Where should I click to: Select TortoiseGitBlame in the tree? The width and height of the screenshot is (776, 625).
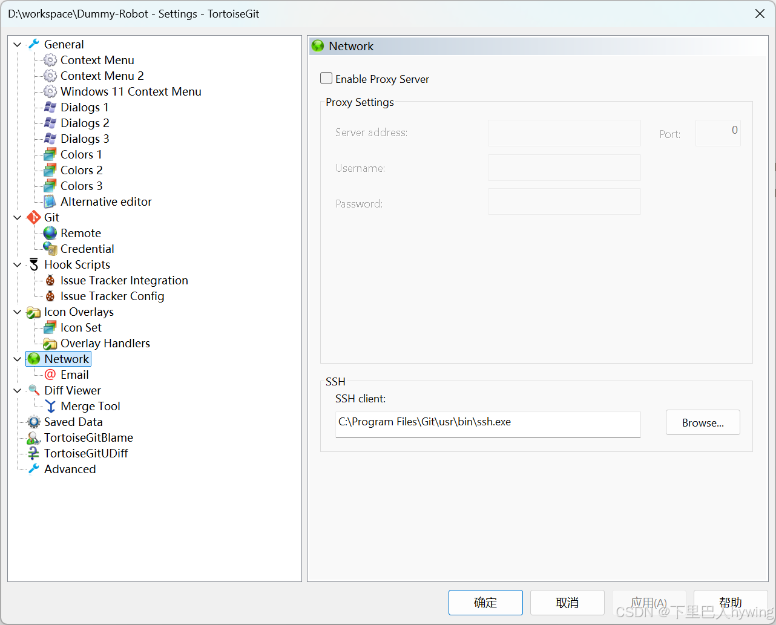(88, 437)
